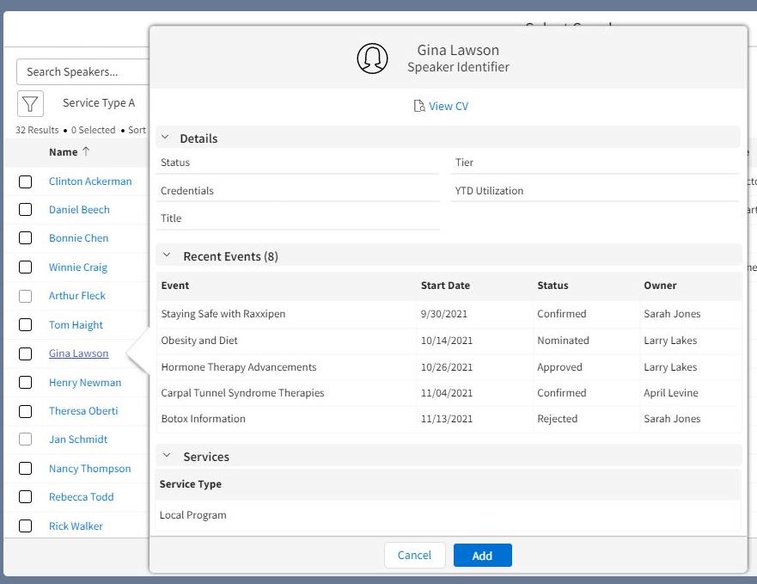The height and width of the screenshot is (584, 757).
Task: Toggle the Rick Walker checkbox
Action: pyautogui.click(x=26, y=526)
